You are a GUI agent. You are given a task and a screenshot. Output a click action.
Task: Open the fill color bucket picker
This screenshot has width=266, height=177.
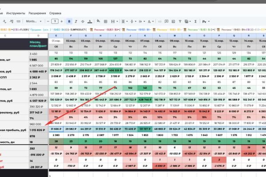tap(98, 21)
